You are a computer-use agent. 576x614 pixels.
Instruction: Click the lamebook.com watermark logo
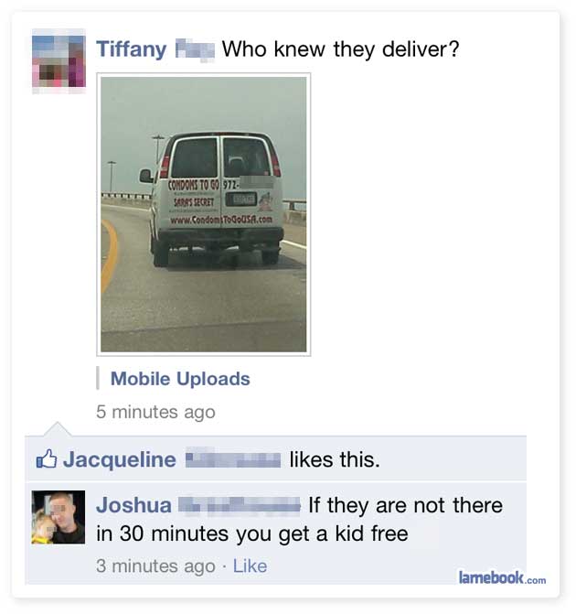coord(503,577)
